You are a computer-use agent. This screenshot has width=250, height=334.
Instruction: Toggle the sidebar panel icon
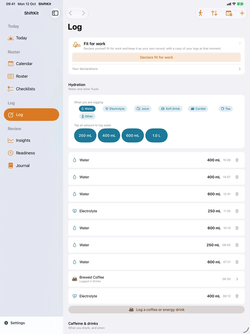(x=55, y=13)
